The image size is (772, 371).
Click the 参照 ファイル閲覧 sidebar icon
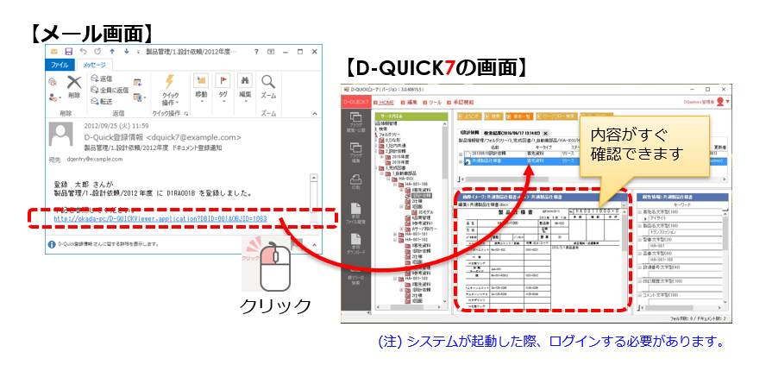pos(355,214)
